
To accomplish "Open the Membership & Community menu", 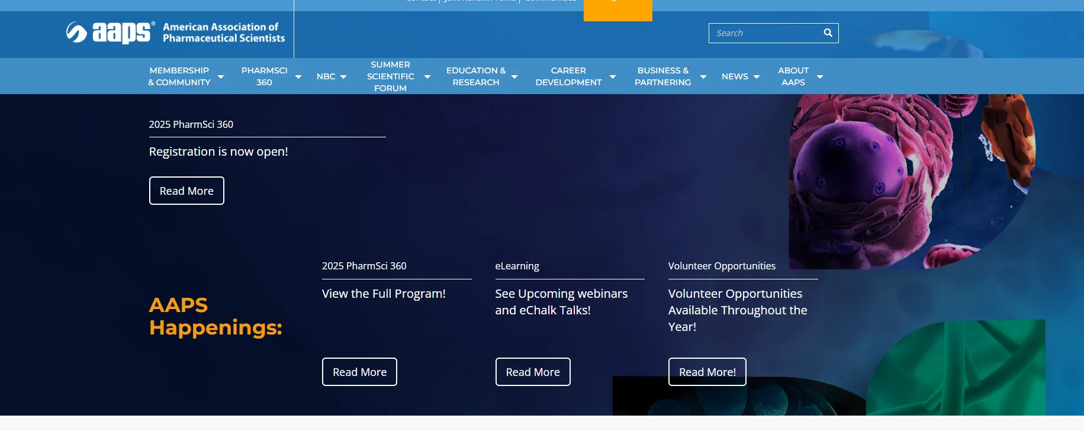I will (179, 76).
